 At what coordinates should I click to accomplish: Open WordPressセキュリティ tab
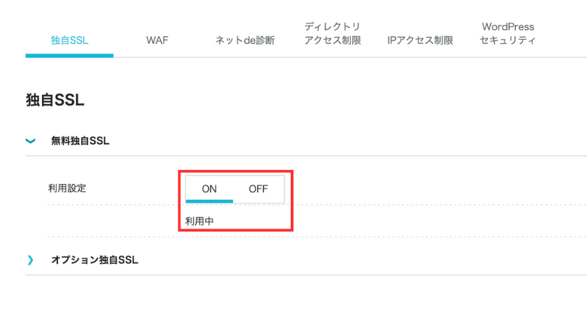tap(507, 34)
